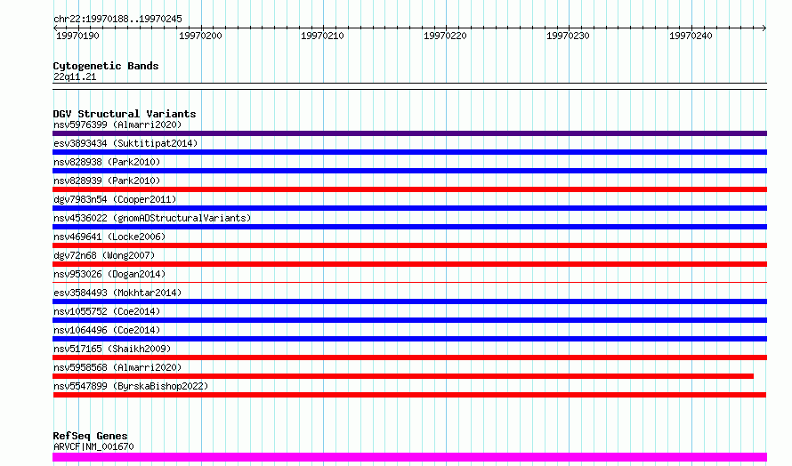Open nsv828938 (Park2010) variant label
Image resolution: width=792 pixels, height=466 pixels.
tap(107, 162)
